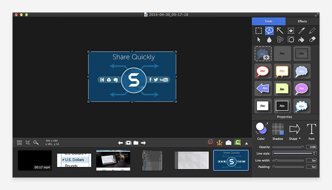Select the Fill bucket tool
Image resolution: width=332 pixels, height=190 pixels.
(301, 39)
